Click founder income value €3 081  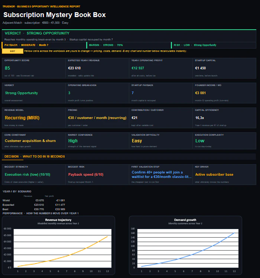tap(200, 93)
